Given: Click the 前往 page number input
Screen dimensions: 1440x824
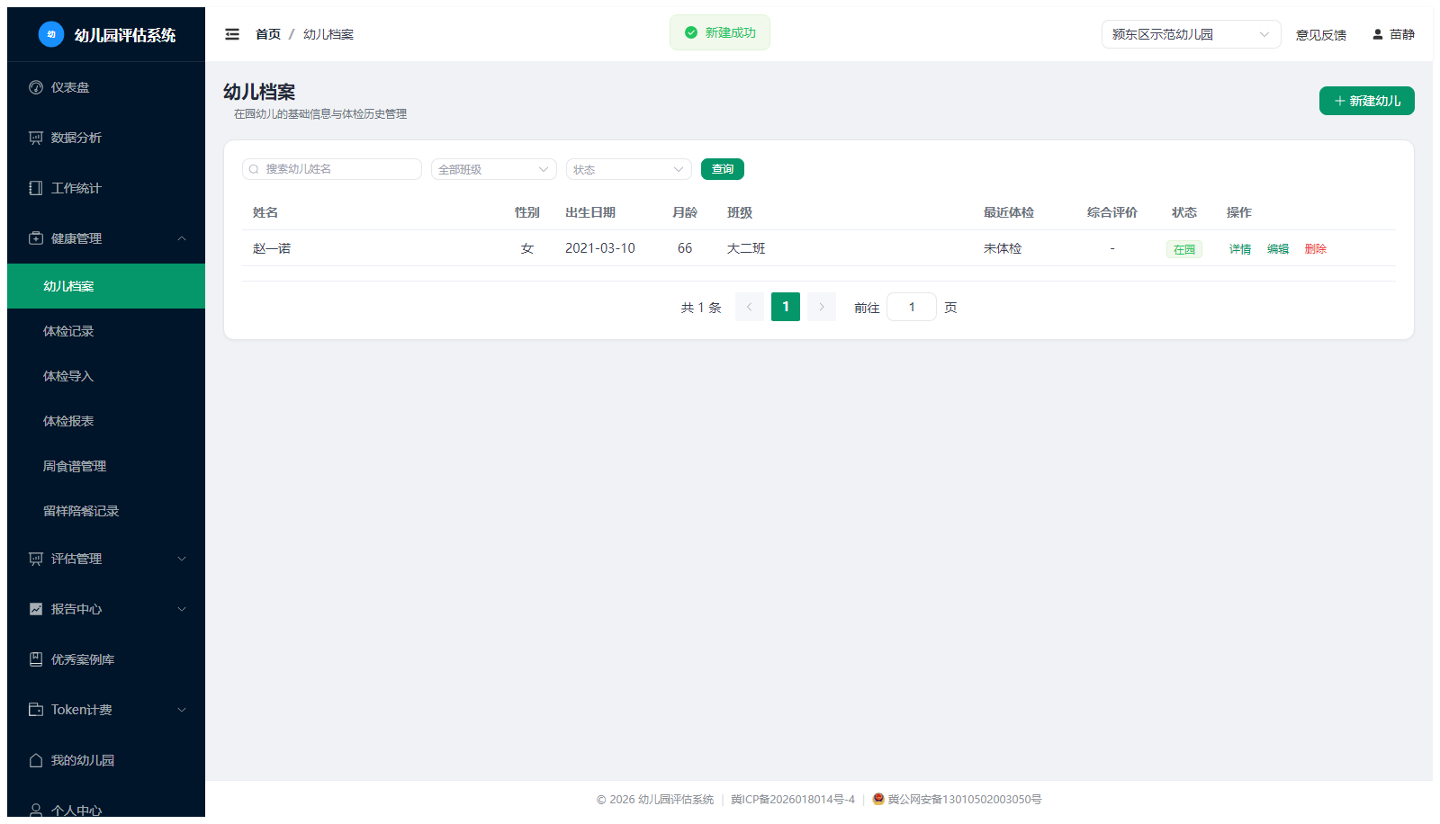Looking at the screenshot, I should pos(912,307).
